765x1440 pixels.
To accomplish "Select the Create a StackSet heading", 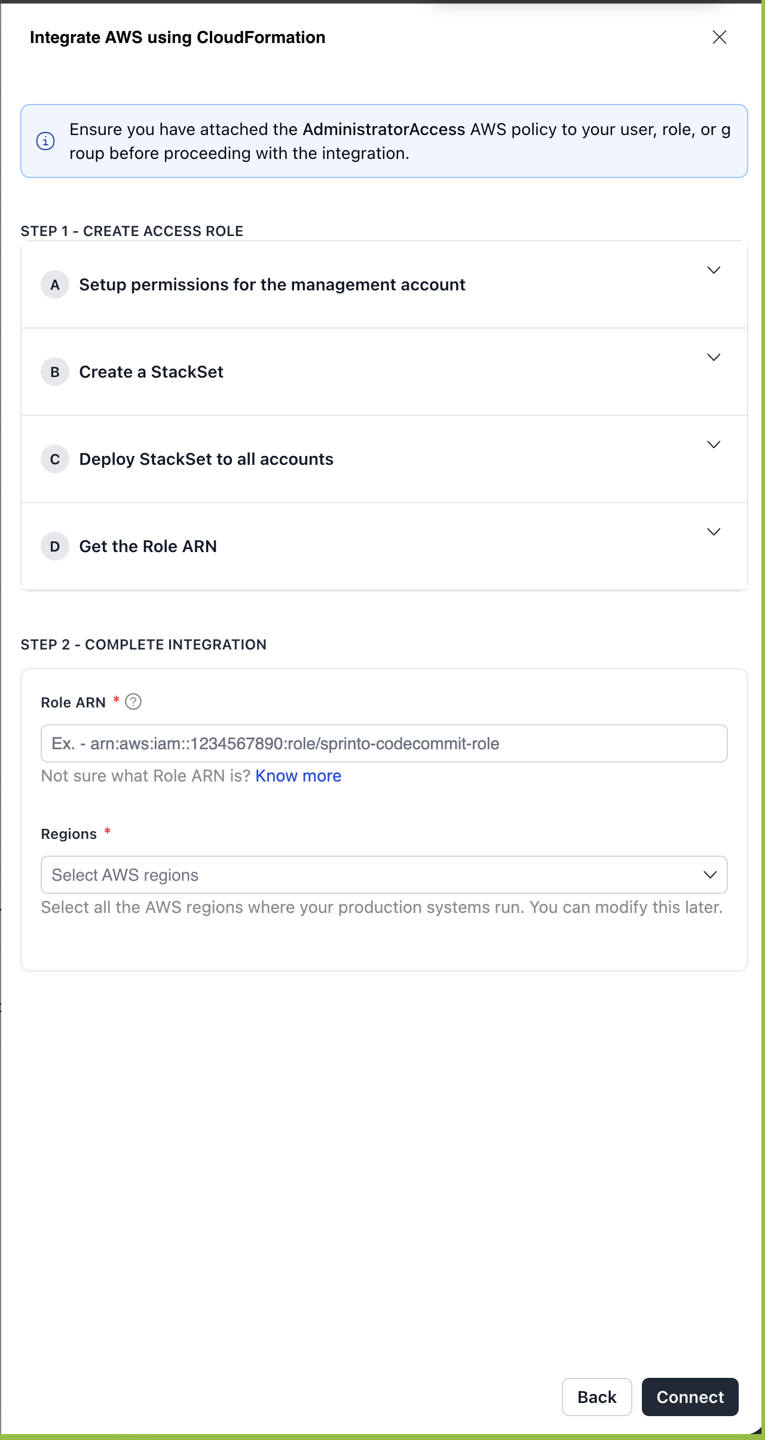I will click(151, 372).
